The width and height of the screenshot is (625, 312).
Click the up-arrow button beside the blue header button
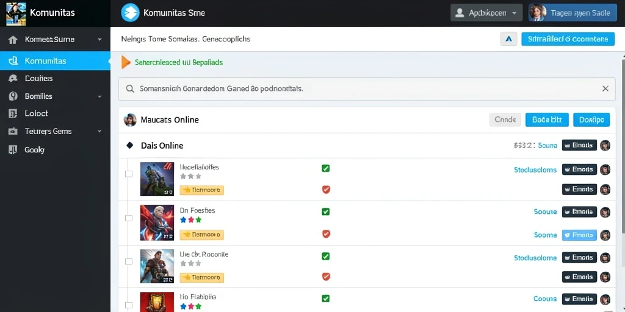pyautogui.click(x=508, y=39)
